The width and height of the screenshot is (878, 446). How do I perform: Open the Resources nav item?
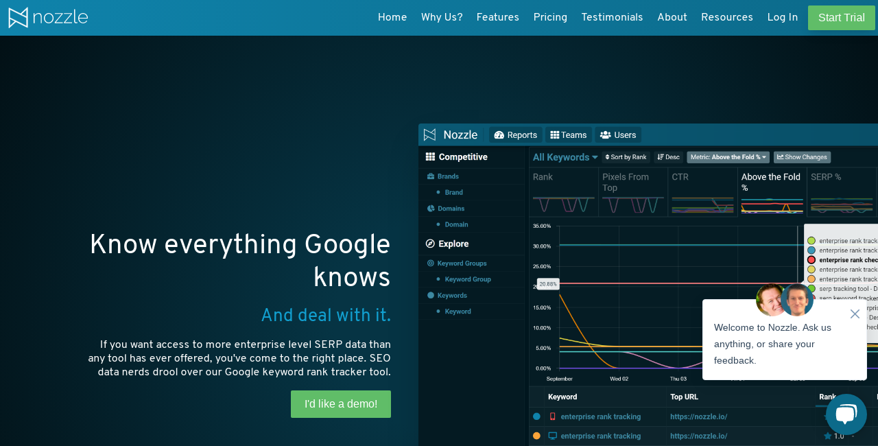727,18
